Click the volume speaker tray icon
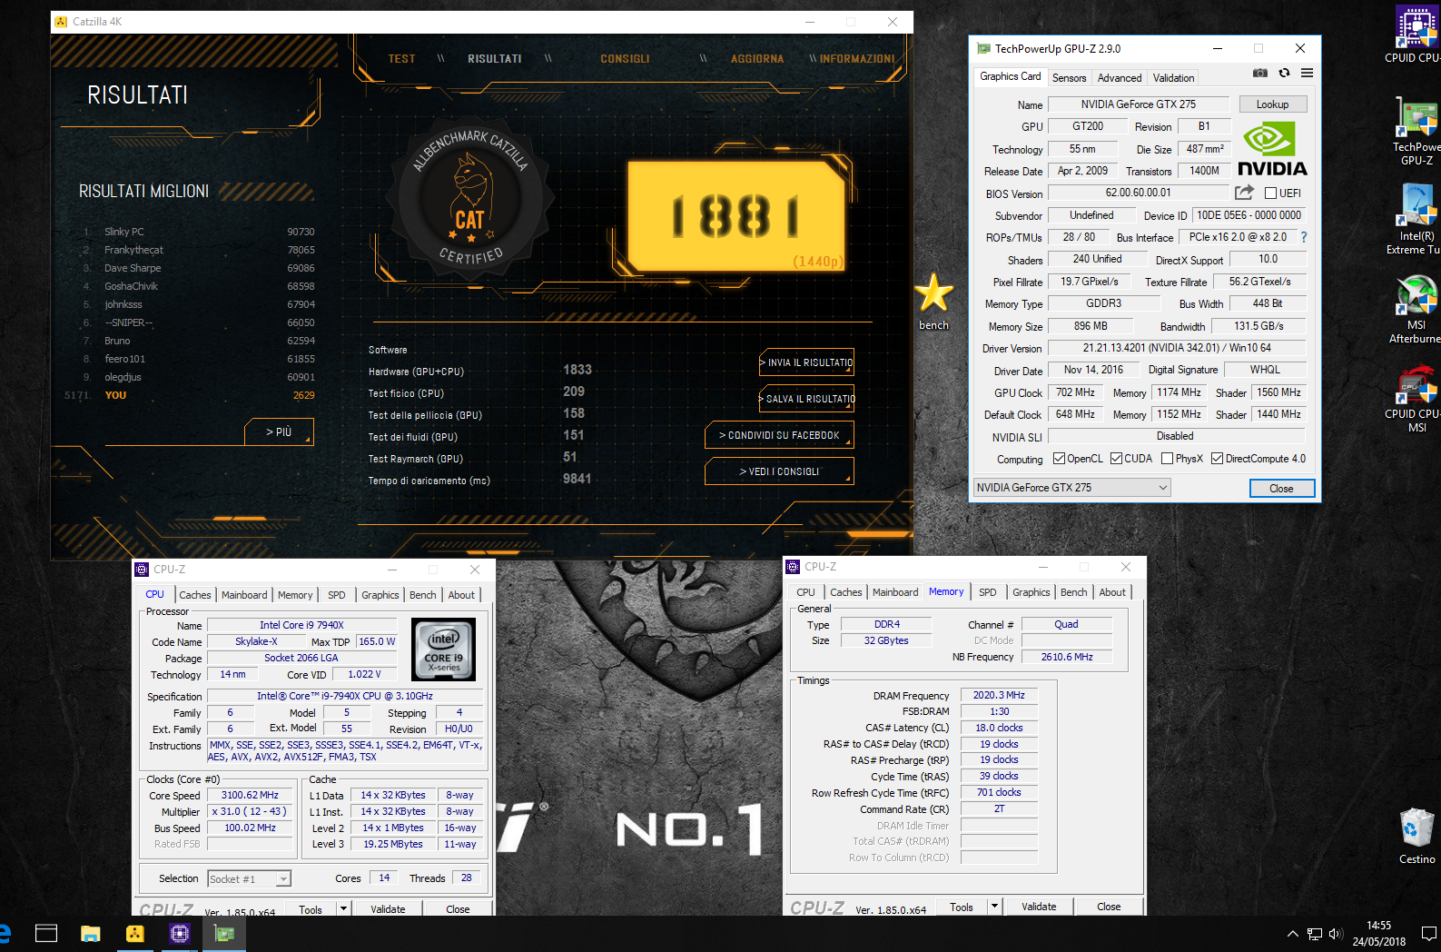This screenshot has width=1441, height=952. (1336, 934)
